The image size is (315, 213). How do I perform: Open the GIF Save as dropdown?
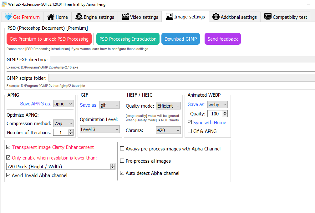(x=110, y=105)
